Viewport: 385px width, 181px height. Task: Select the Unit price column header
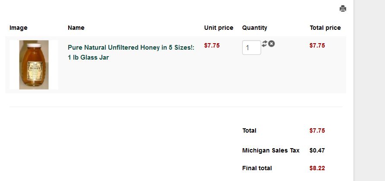point(218,28)
